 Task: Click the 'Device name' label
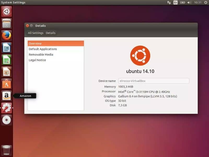107,81
